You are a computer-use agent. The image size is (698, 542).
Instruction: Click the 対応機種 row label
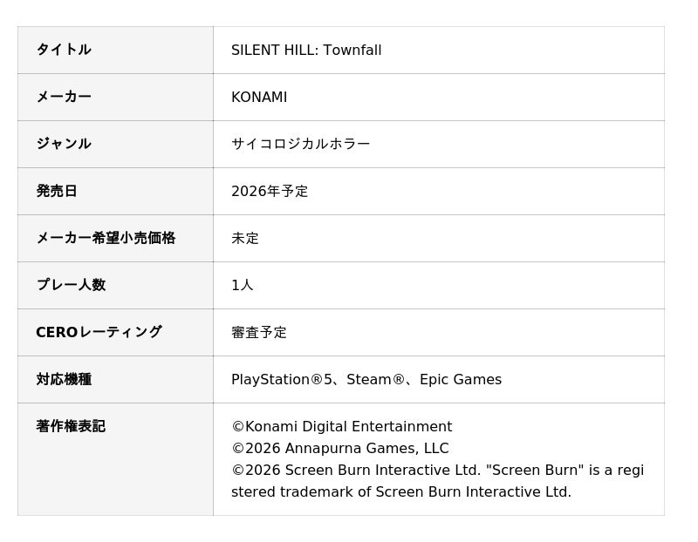point(64,379)
